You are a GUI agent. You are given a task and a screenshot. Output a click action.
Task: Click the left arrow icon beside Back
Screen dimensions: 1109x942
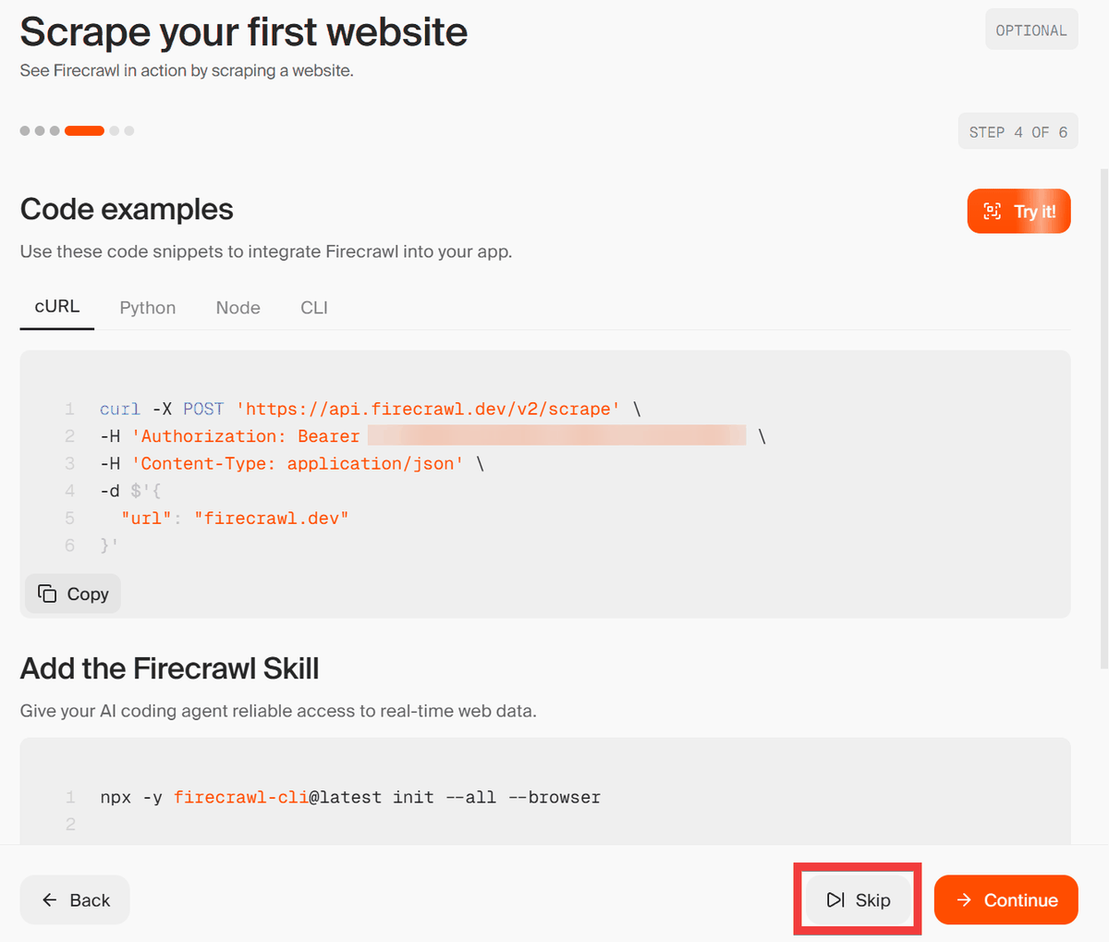pyautogui.click(x=50, y=900)
